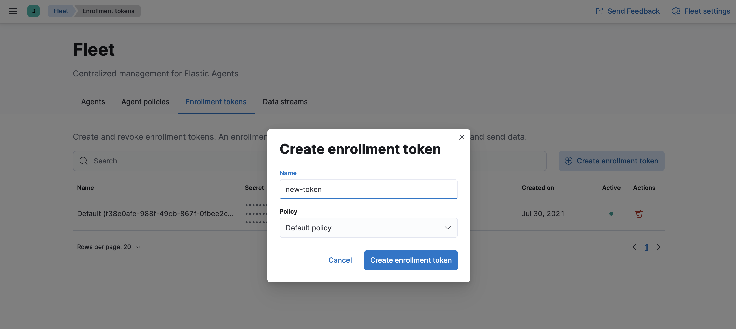Click the Send Feedback external link icon

click(599, 11)
